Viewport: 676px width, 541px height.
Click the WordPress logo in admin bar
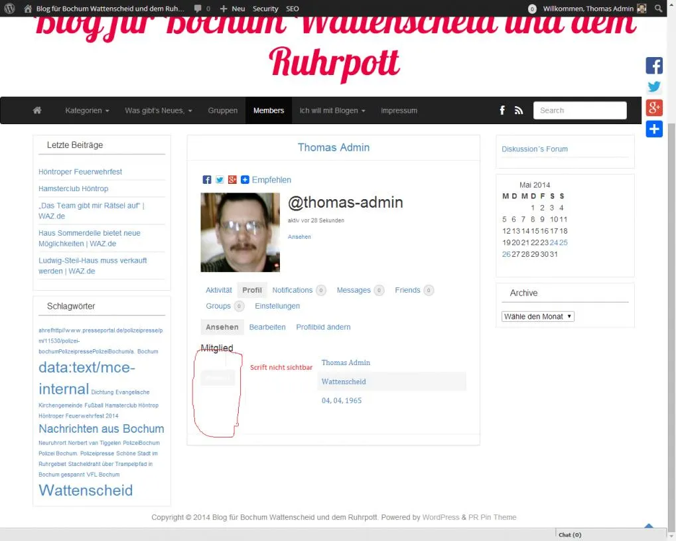coord(9,8)
